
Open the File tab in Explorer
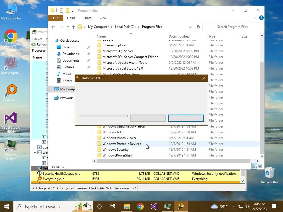[55, 18]
